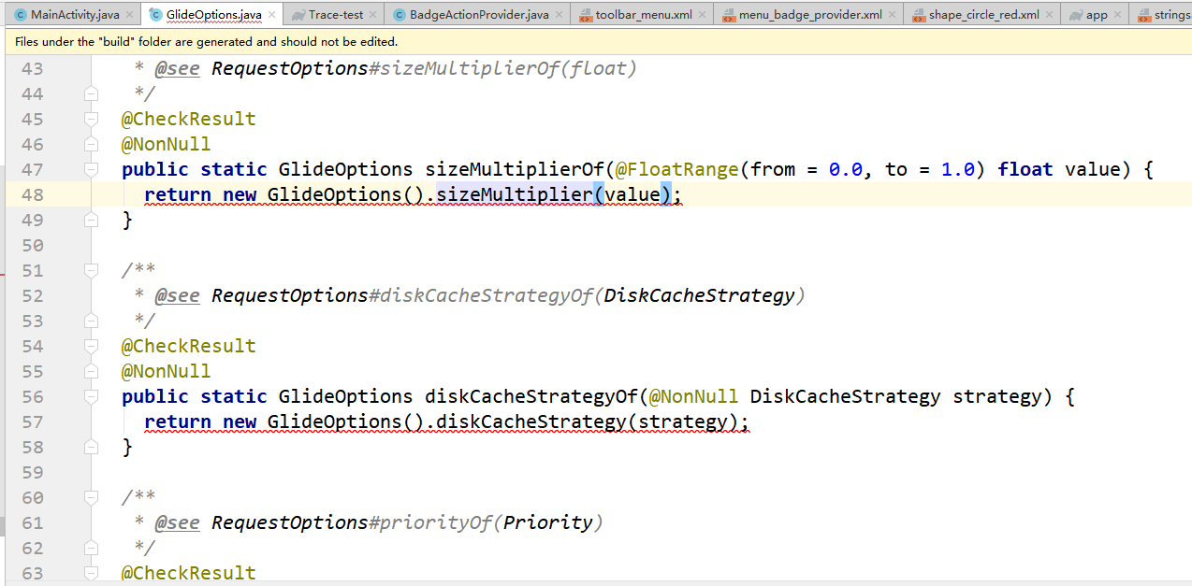Toggle fold marker on line 63 @CheckResult

coord(91,573)
